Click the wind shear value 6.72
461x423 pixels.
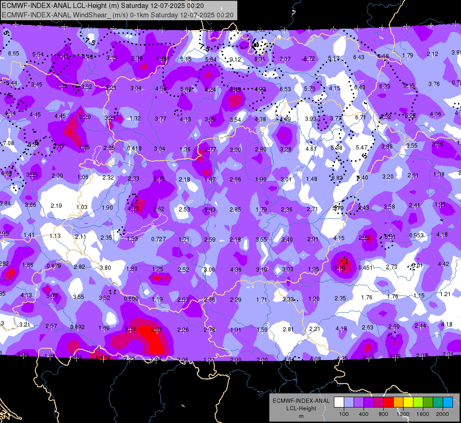[309, 59]
